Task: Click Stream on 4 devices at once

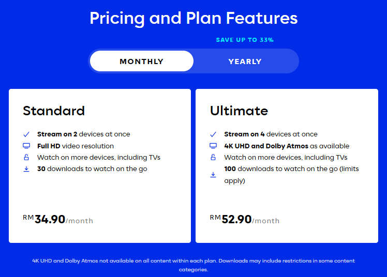Action: click(x=271, y=134)
